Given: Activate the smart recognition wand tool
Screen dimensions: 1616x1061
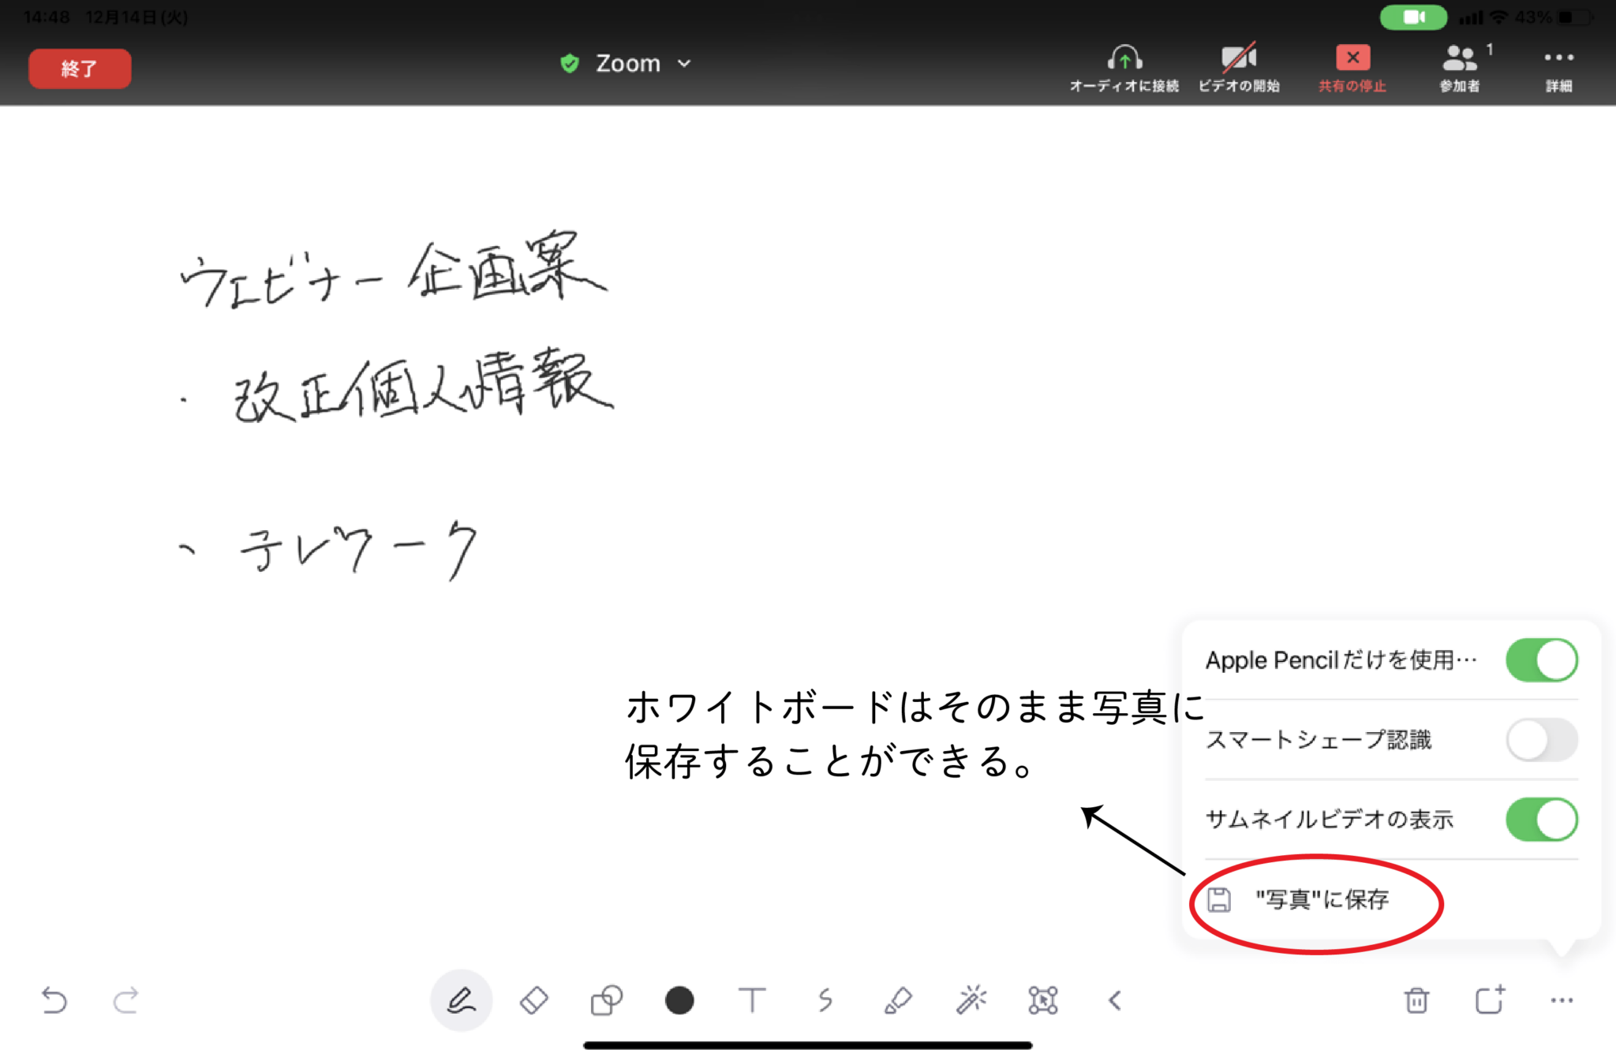Looking at the screenshot, I should point(972,1000).
